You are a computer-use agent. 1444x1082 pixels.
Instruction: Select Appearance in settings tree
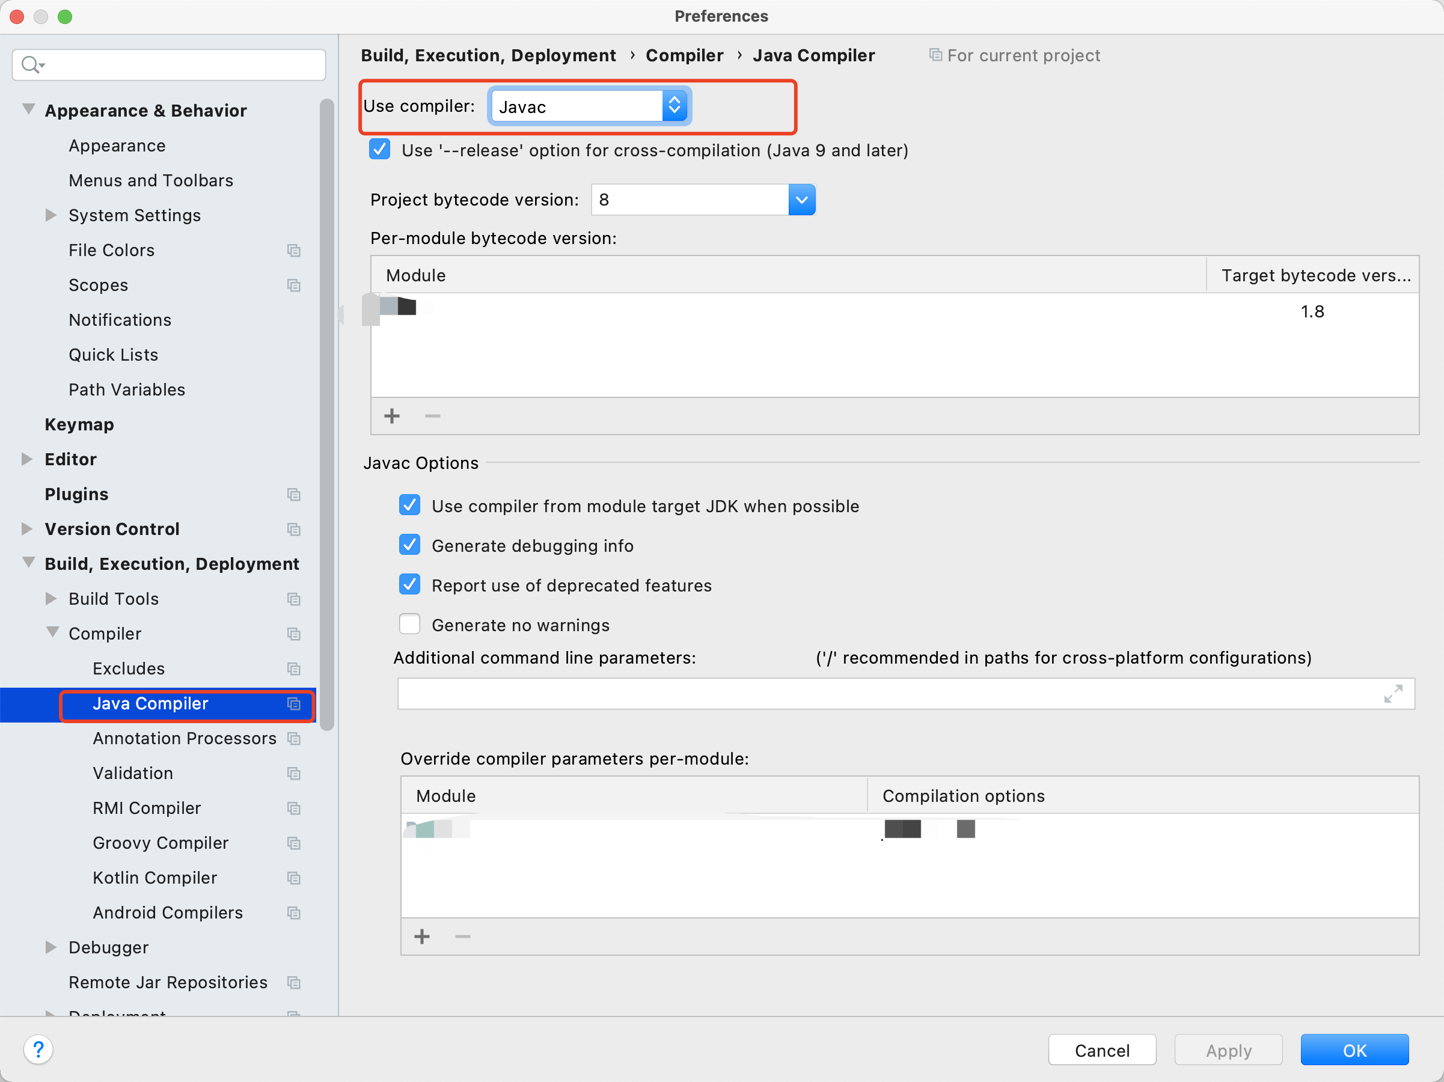(x=117, y=145)
